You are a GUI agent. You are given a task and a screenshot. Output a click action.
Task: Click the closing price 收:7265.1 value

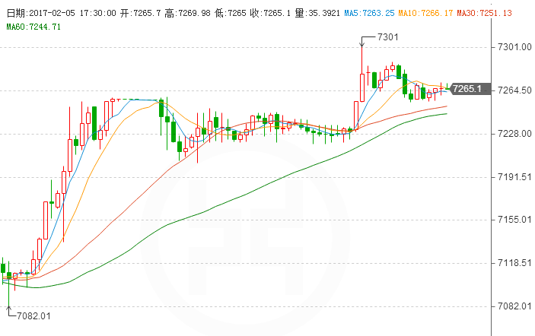click(x=270, y=13)
